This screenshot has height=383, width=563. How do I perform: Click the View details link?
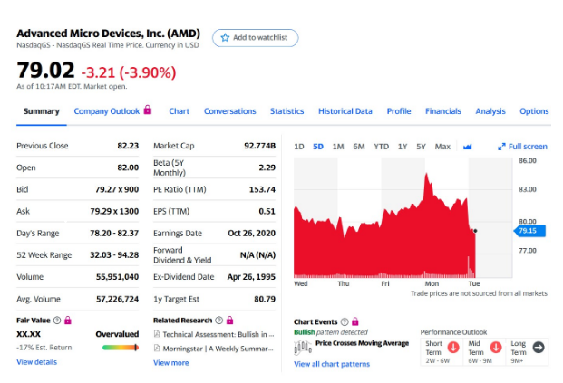[36, 362]
